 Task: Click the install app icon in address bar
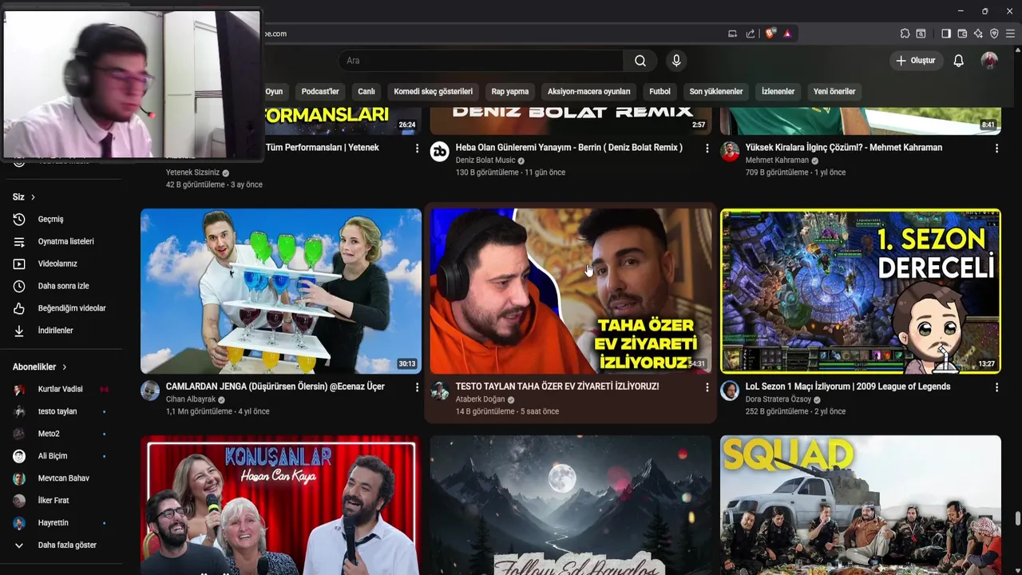[732, 34]
